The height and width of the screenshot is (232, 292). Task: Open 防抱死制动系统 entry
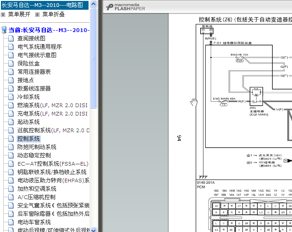(37, 147)
